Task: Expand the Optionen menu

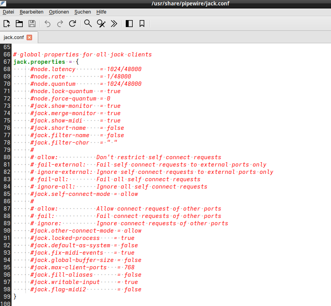Action: coord(59,12)
